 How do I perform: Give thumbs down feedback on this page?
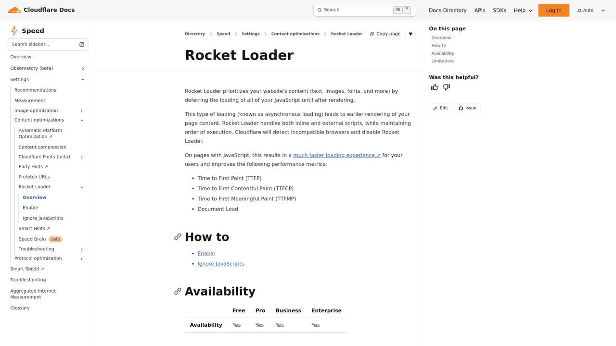[446, 87]
